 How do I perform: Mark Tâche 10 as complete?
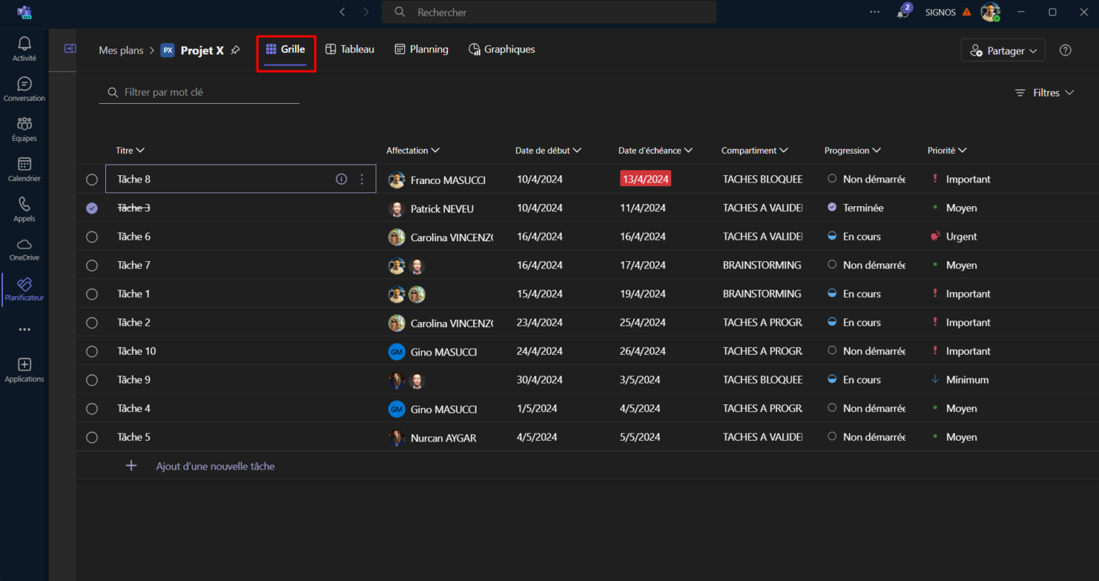coord(92,351)
